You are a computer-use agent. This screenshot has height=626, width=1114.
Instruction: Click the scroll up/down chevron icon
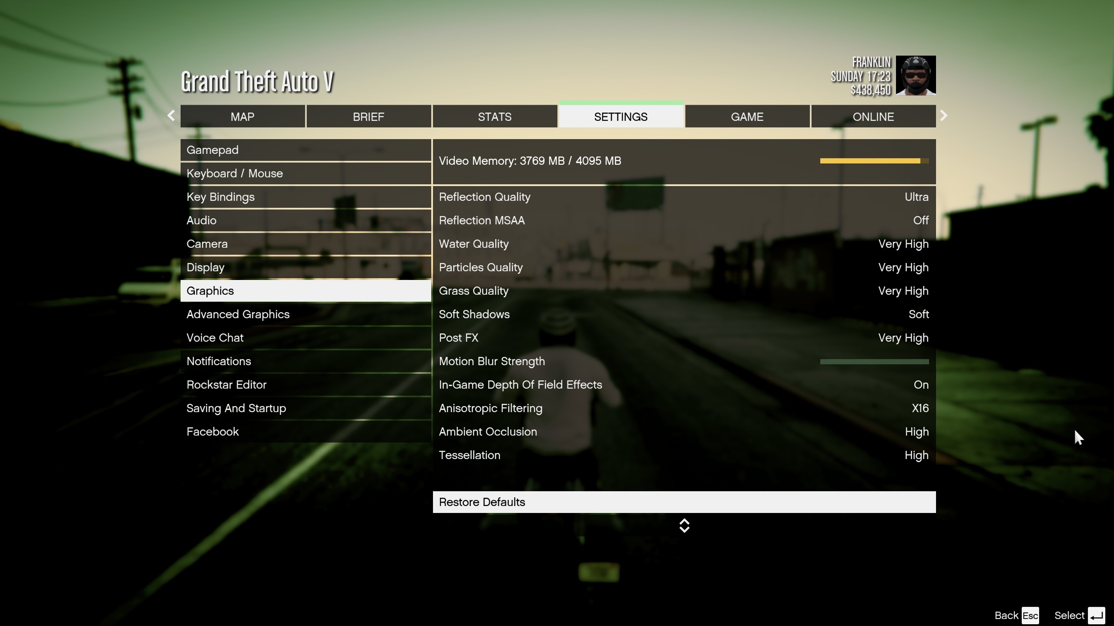pyautogui.click(x=683, y=526)
